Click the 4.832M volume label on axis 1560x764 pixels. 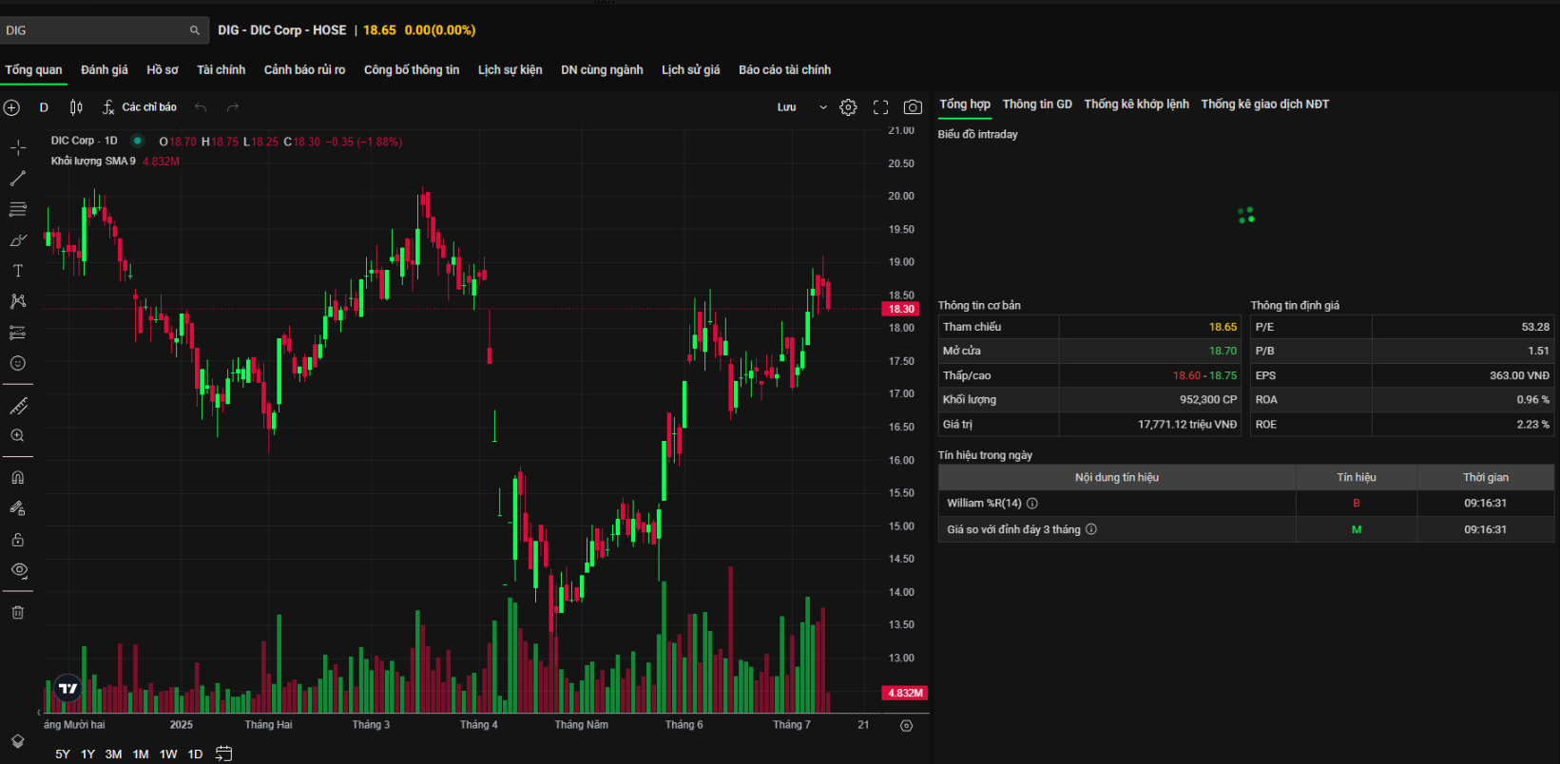tap(905, 694)
